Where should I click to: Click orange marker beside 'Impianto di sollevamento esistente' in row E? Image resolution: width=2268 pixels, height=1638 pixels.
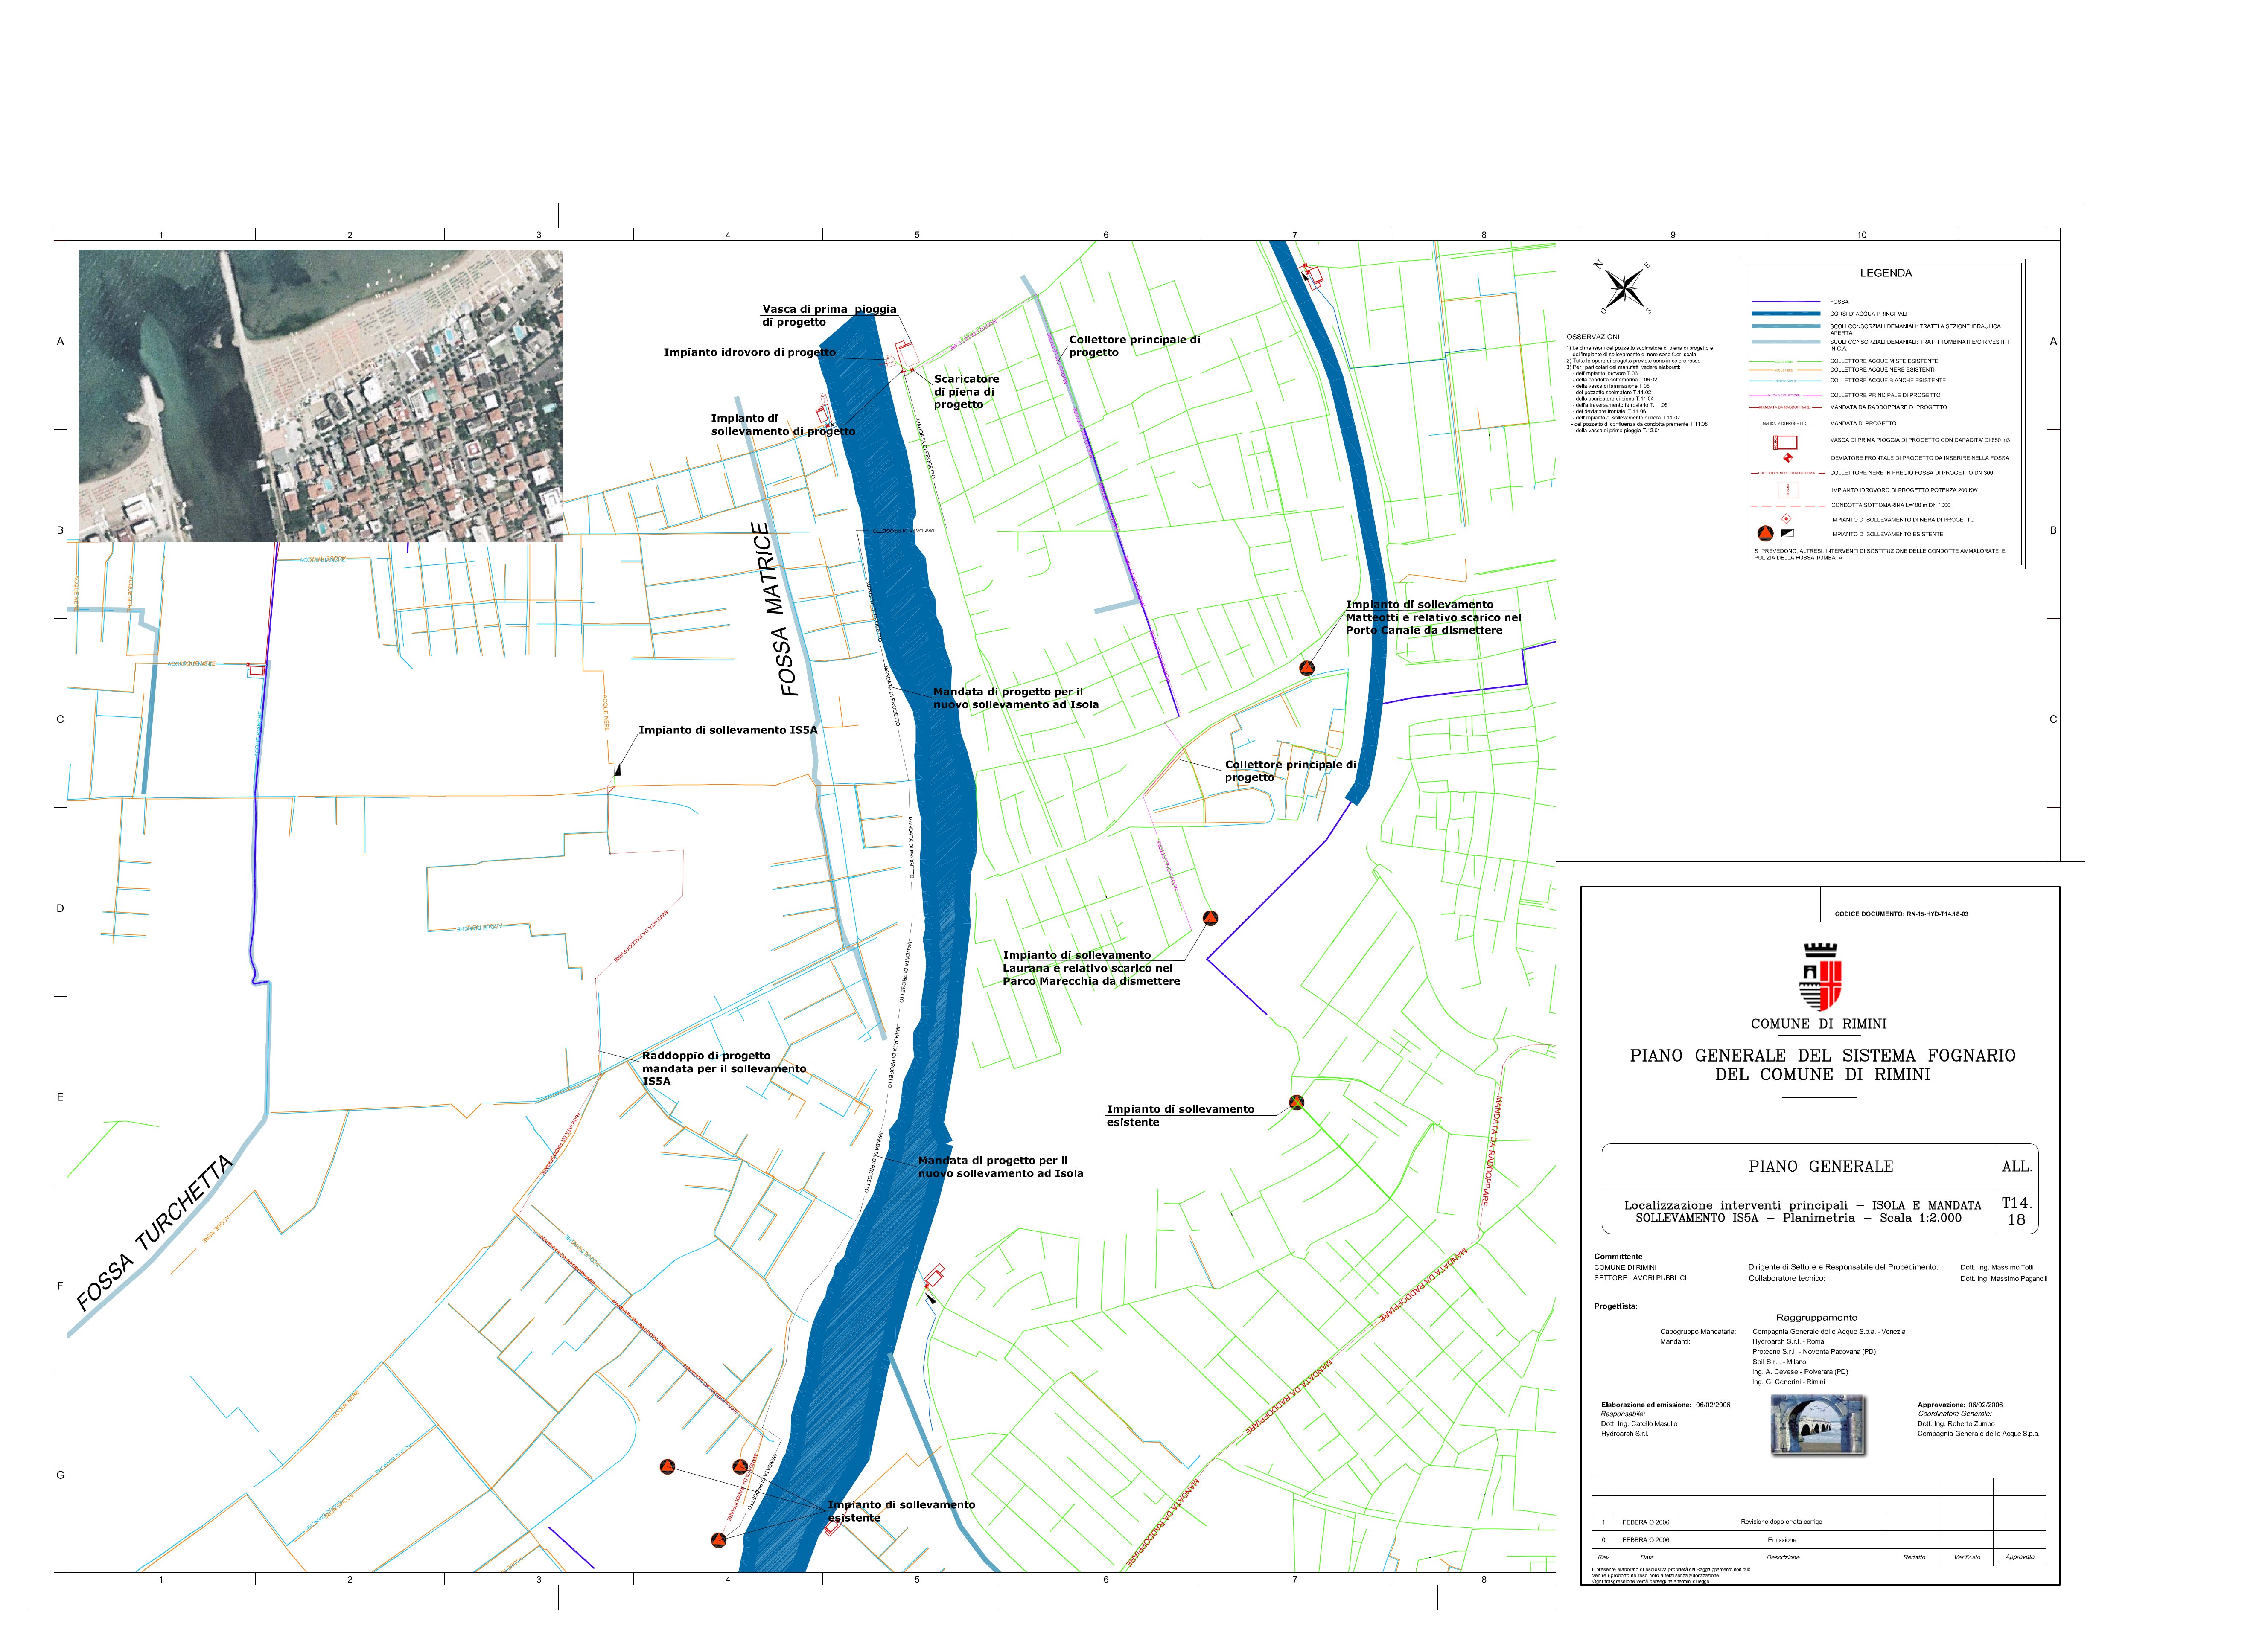coord(1296,1102)
